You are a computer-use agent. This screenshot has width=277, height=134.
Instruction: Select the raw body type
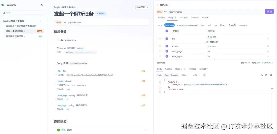[215, 25]
